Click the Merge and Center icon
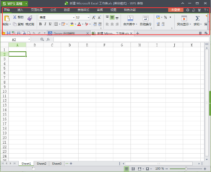Screen dimensions: 211x172 [130, 18]
